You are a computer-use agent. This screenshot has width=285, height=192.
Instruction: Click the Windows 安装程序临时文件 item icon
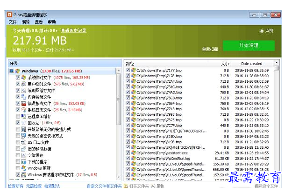pos(24,175)
